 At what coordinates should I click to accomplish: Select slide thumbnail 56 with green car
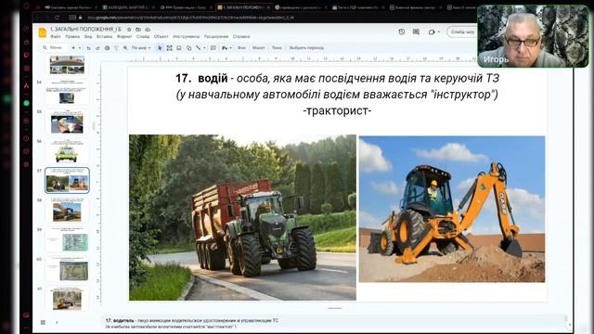tap(67, 151)
